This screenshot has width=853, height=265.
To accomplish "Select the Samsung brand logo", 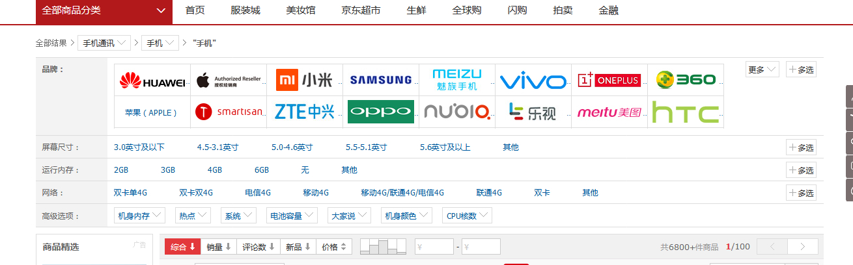I will click(x=381, y=80).
